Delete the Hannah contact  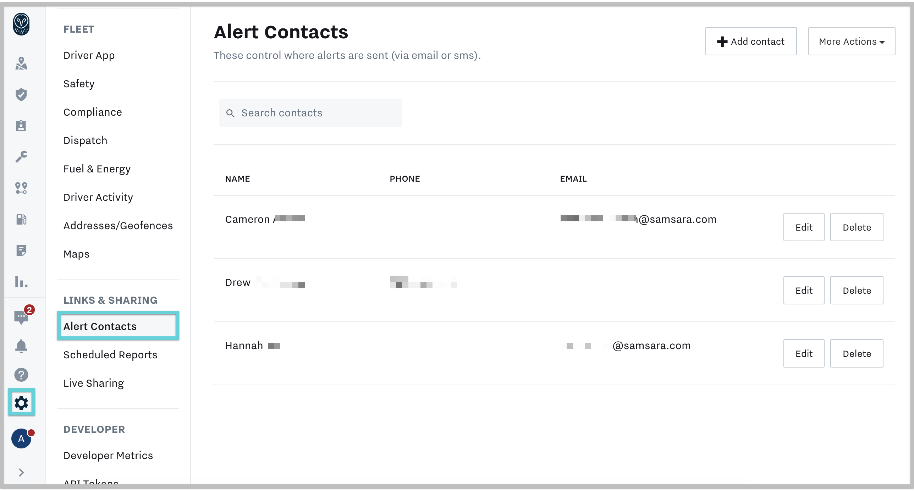coord(857,353)
